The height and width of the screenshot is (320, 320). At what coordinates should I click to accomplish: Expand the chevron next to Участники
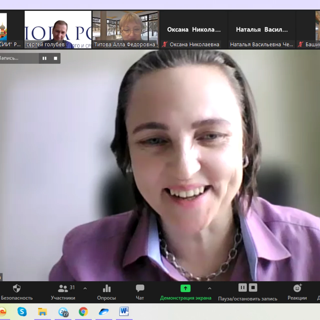85,288
